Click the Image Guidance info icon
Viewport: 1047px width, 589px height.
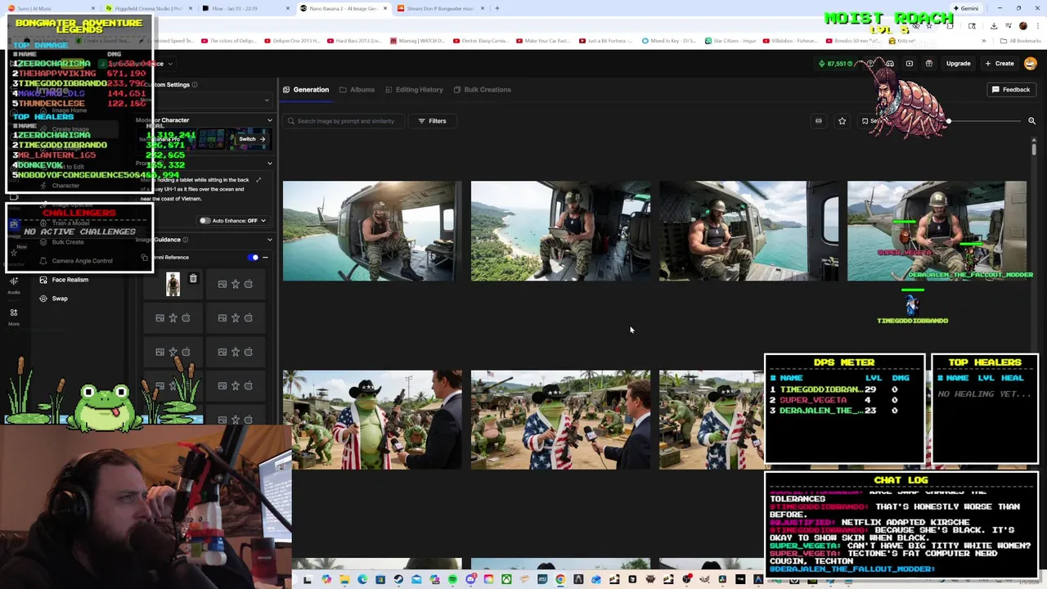(186, 240)
